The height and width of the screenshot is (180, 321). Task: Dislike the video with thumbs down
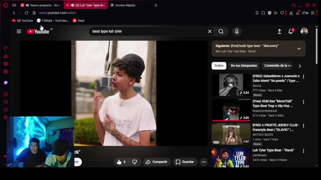pyautogui.click(x=134, y=162)
